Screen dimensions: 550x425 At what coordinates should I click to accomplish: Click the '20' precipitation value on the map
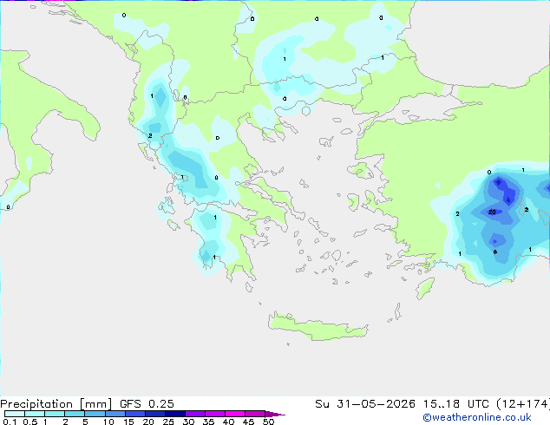click(492, 212)
